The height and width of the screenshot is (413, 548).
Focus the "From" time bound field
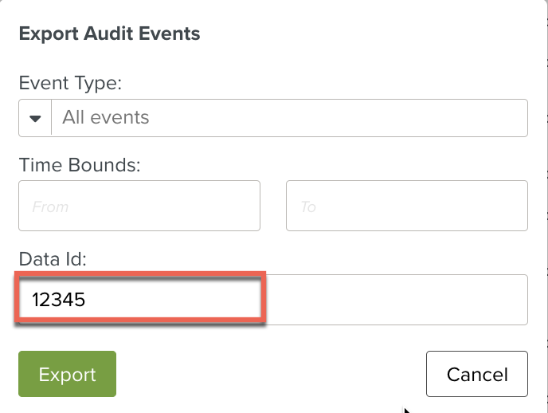click(139, 206)
